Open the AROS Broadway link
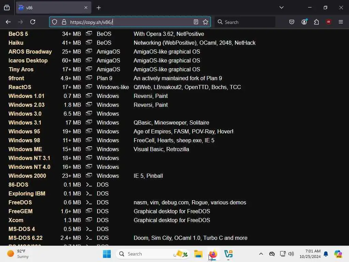Image resolution: width=349 pixels, height=262 pixels. [30, 52]
